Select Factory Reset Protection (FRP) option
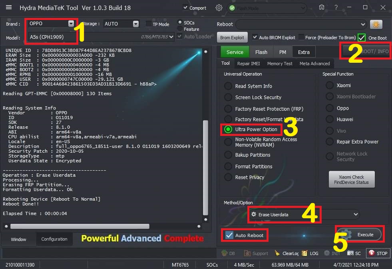This screenshot has height=269, width=392. point(228,109)
